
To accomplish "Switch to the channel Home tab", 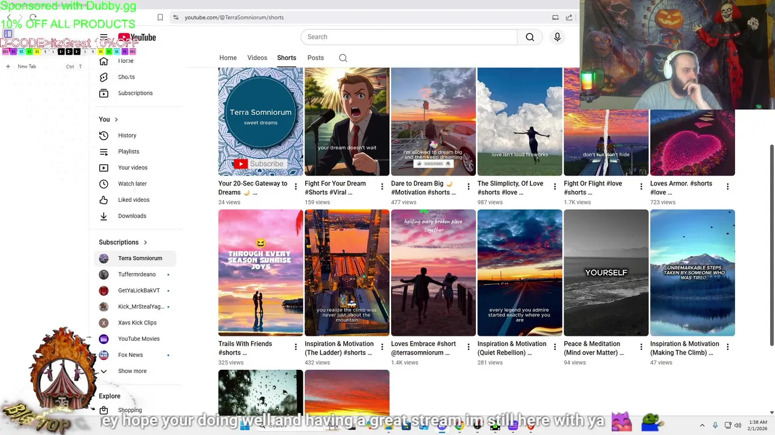I will 228,58.
